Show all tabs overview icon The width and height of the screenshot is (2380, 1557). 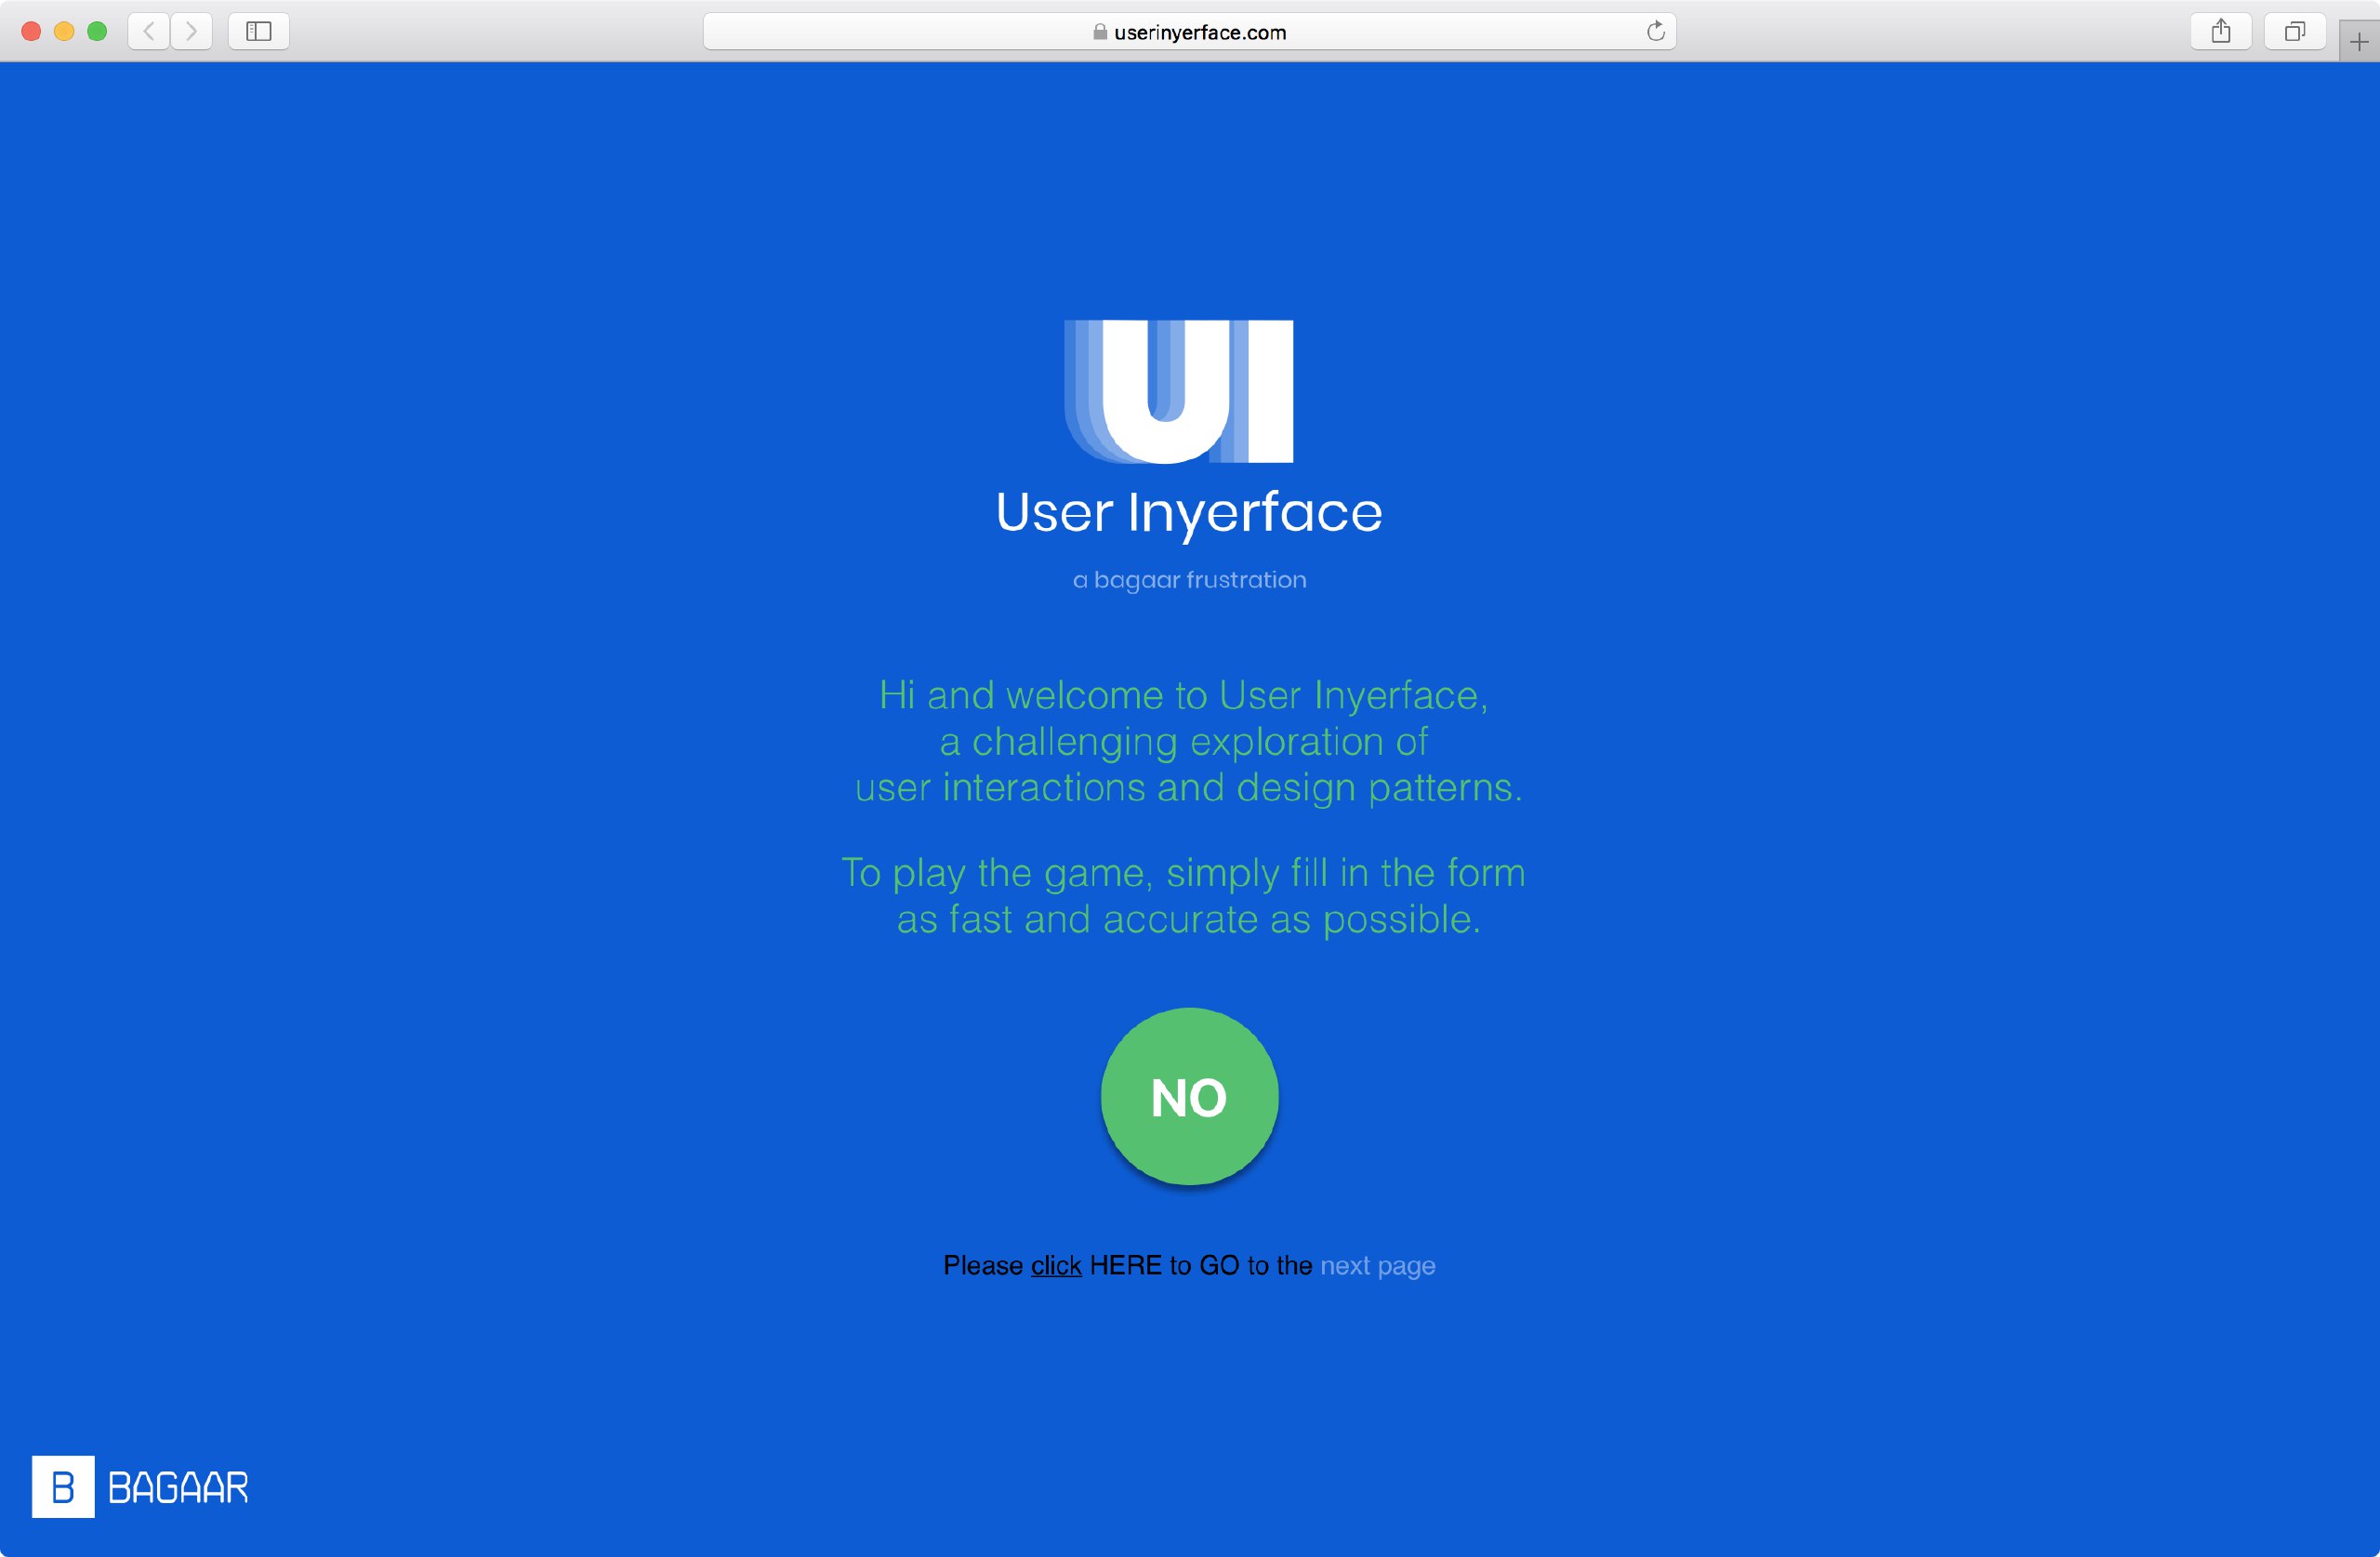2294,31
